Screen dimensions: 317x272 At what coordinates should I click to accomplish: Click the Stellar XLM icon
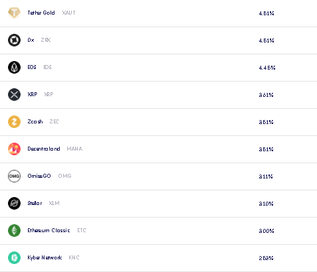14,203
